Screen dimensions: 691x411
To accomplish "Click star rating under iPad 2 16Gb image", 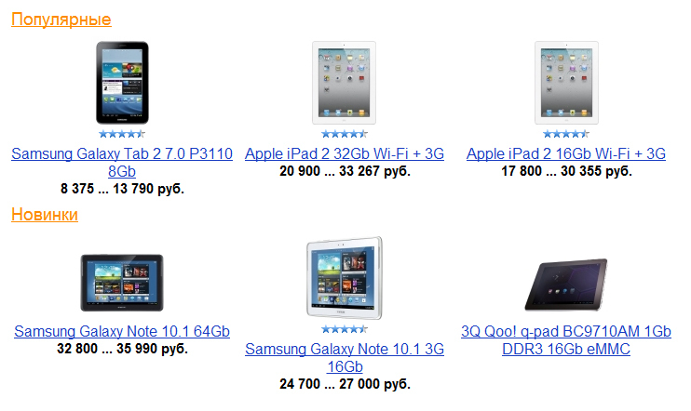I will (566, 134).
